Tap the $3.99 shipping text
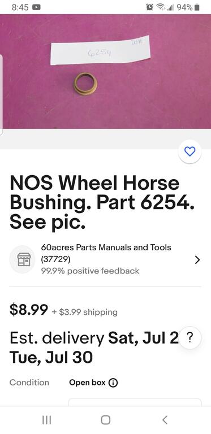Viewport: 211px width, 434px height. click(84, 312)
